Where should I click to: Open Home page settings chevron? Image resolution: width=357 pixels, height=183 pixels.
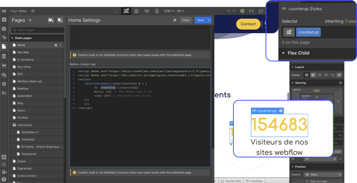coord(60,45)
